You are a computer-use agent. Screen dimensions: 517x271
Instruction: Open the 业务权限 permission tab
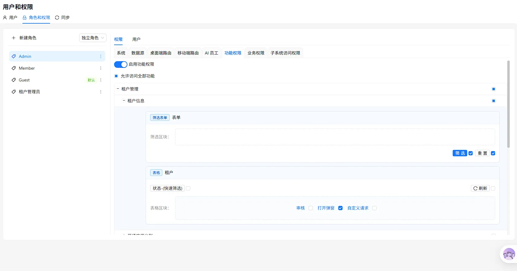(x=256, y=53)
